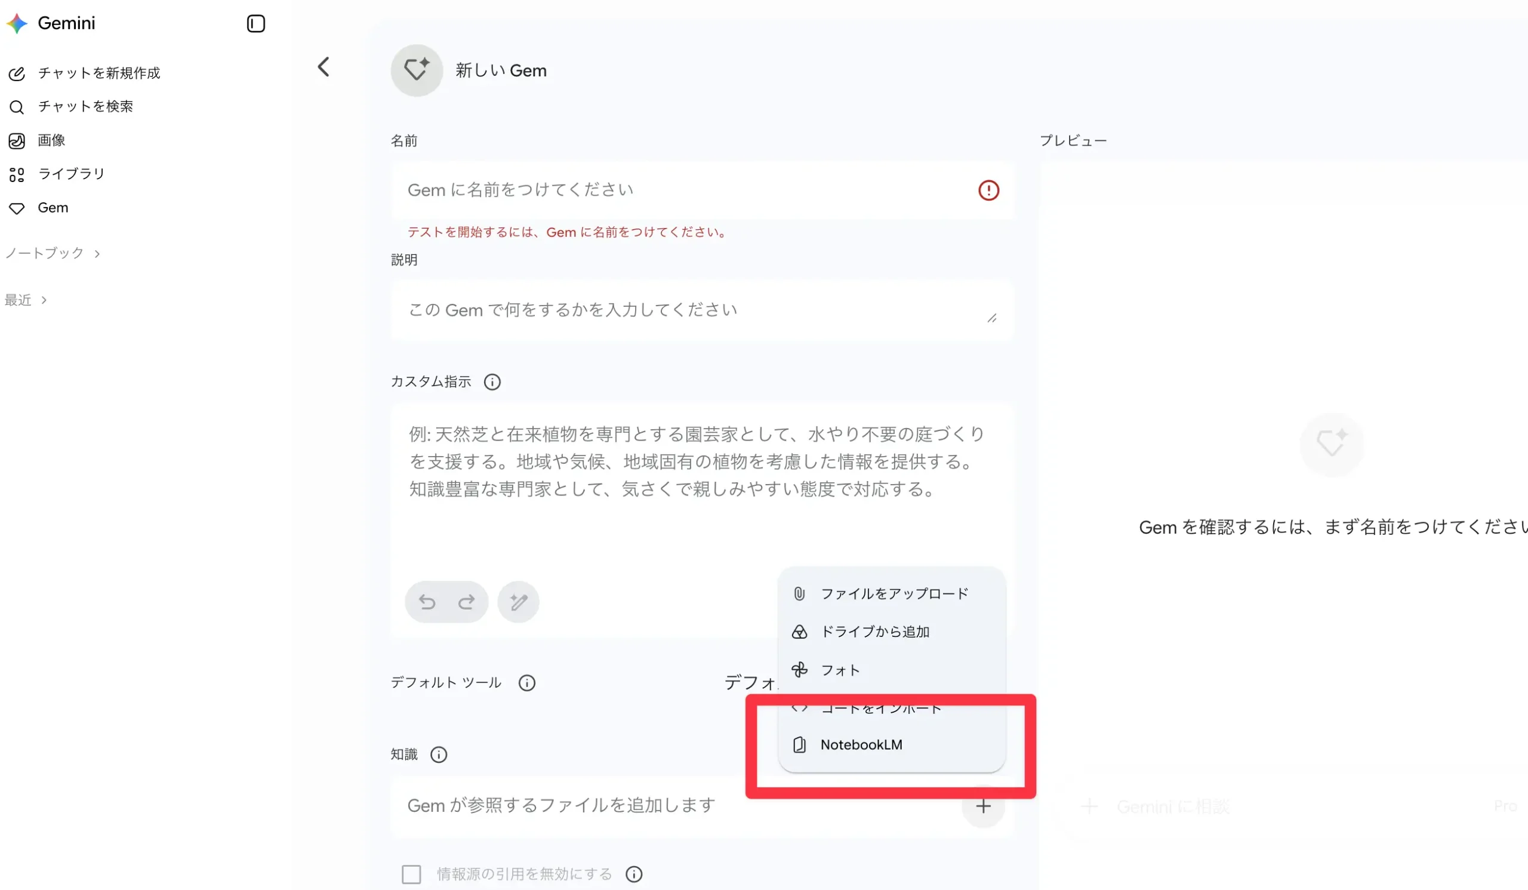Expand the ノートブック section

pyautogui.click(x=53, y=254)
